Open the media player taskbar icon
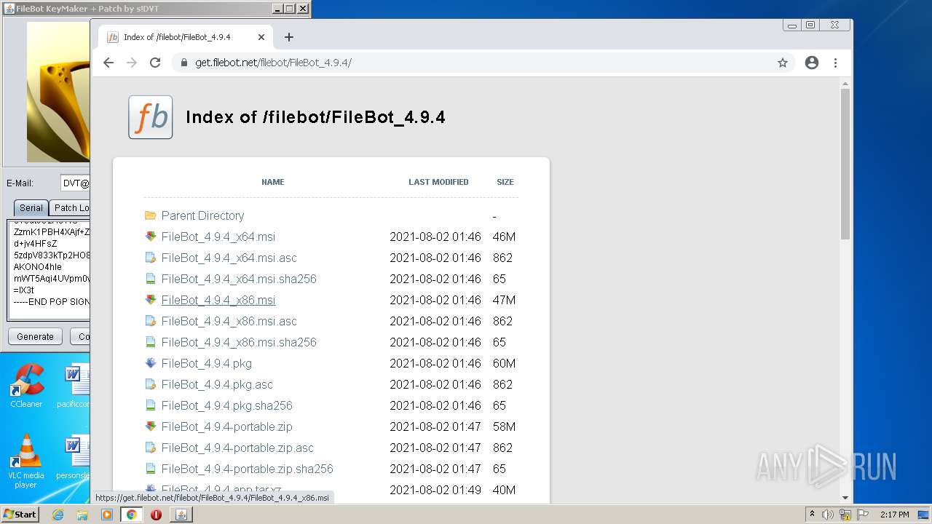The image size is (932, 524). [107, 515]
